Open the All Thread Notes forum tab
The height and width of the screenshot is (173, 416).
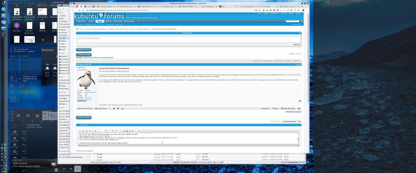tap(129, 21)
